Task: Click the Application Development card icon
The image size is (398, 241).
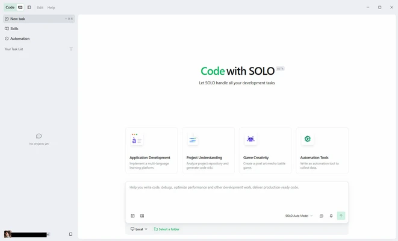Action: 137,139
